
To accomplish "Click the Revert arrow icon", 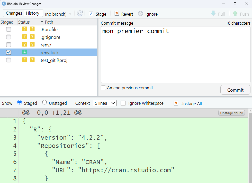I will pyautogui.click(x=117, y=14).
